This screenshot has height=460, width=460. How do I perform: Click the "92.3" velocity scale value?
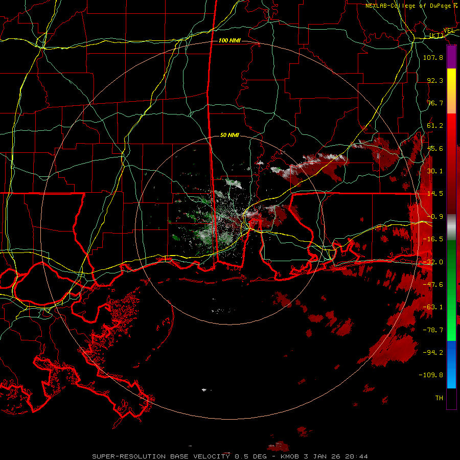click(435, 80)
